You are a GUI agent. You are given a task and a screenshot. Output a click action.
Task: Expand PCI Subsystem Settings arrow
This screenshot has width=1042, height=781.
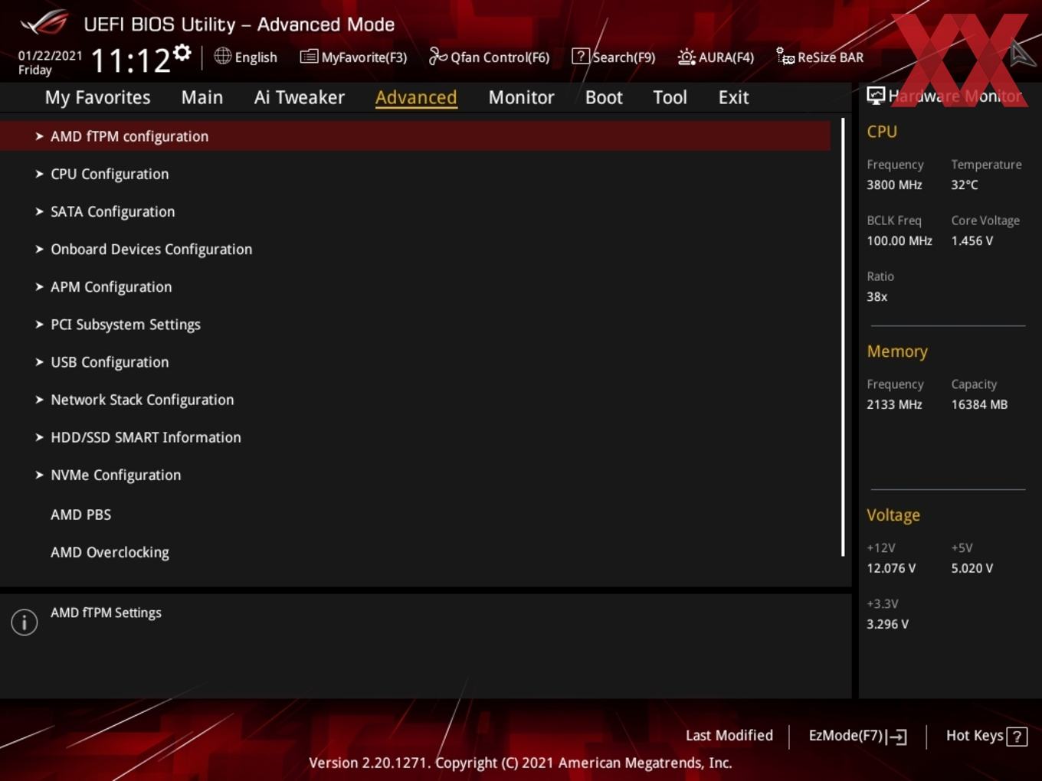(39, 324)
